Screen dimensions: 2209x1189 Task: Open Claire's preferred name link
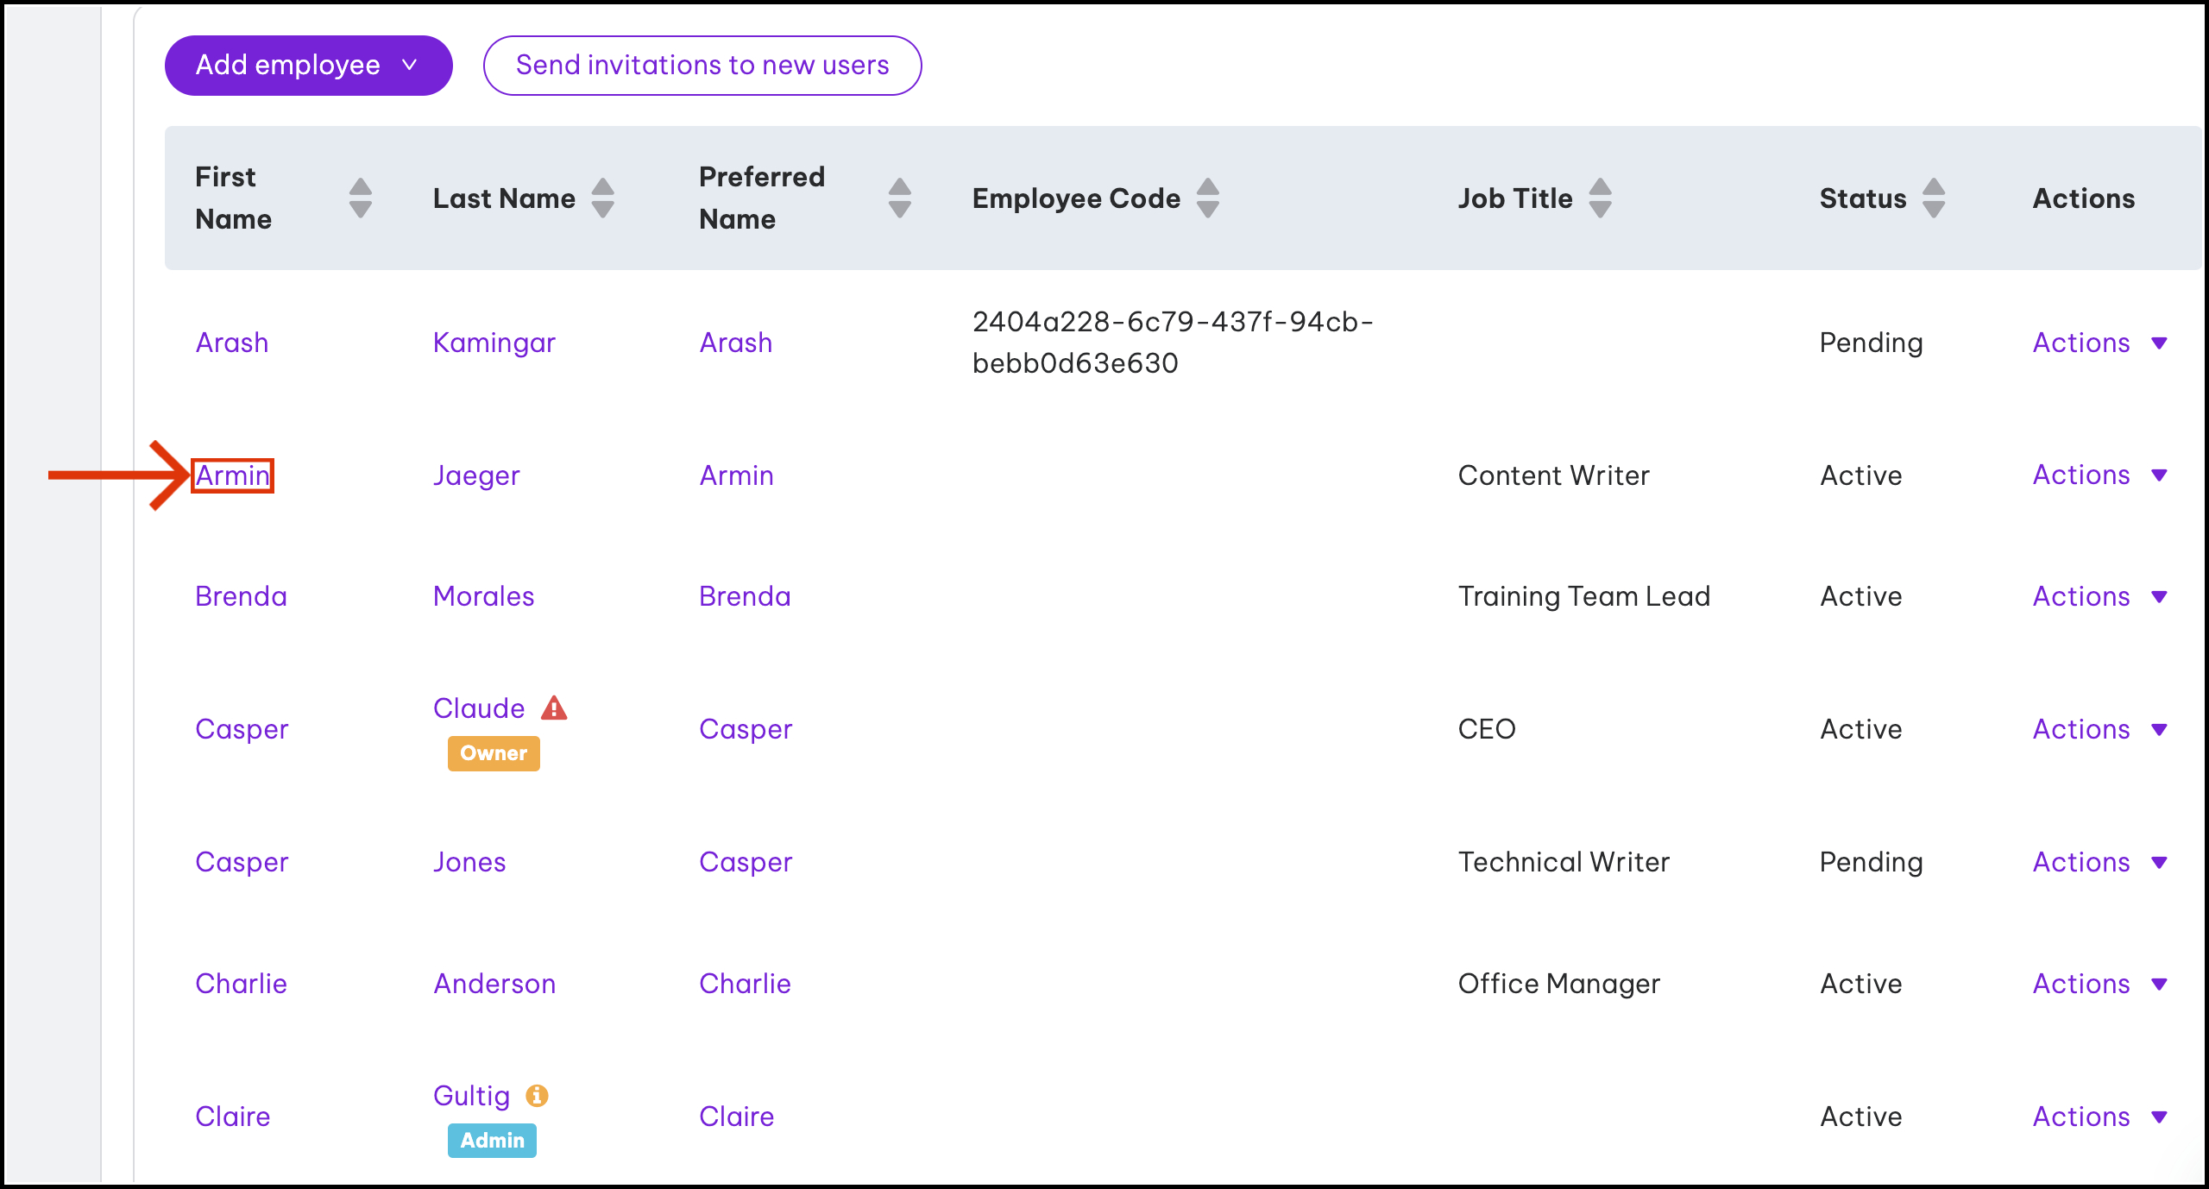point(736,1117)
